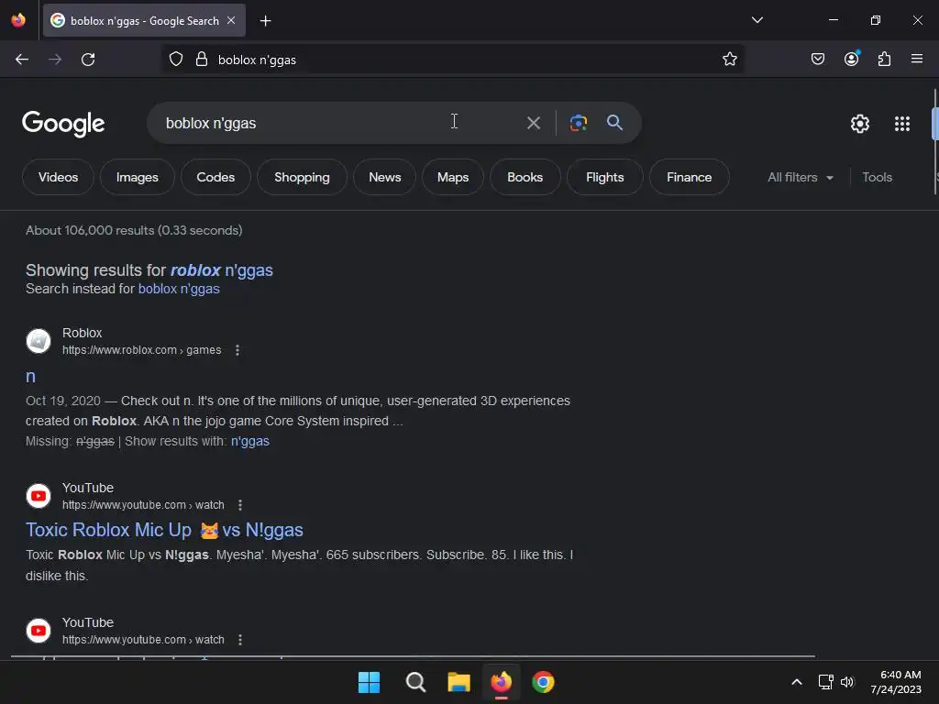939x704 pixels.
Task: View site security lock information
Action: [x=202, y=60]
